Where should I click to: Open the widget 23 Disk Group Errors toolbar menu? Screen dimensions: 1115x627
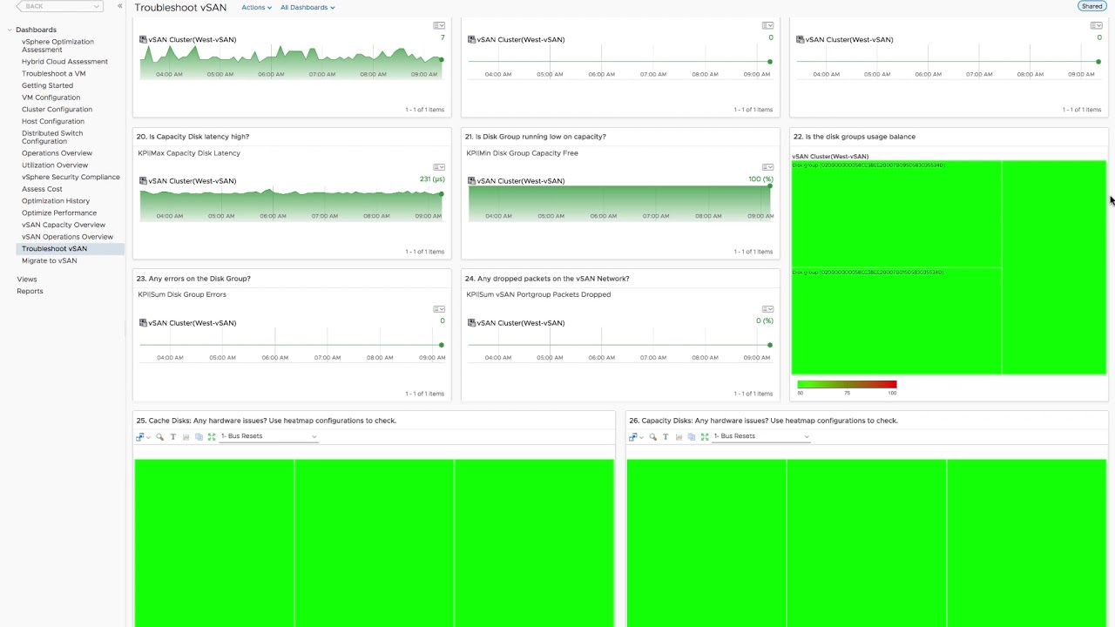(439, 309)
